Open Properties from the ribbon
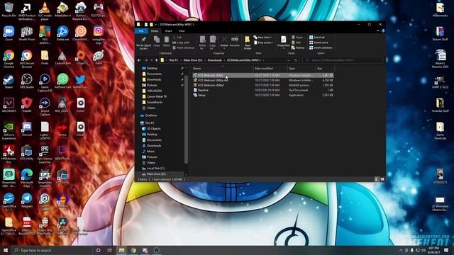The image size is (454, 255). click(284, 42)
